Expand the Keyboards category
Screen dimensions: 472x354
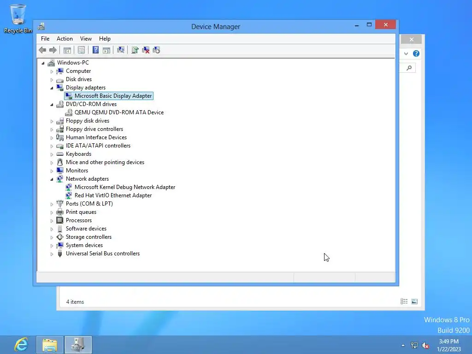pos(52,154)
